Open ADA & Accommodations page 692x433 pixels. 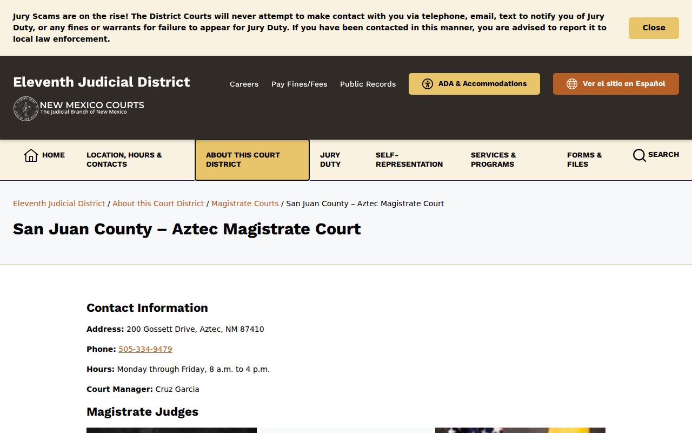click(x=474, y=84)
